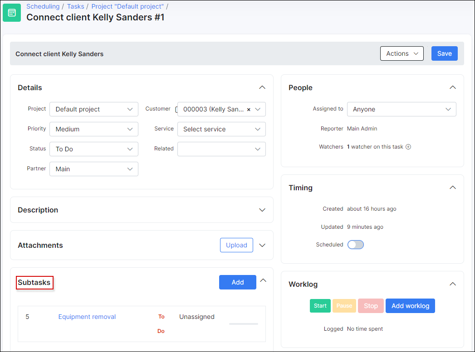This screenshot has width=475, height=352.
Task: Expand the Description section
Action: pyautogui.click(x=262, y=210)
